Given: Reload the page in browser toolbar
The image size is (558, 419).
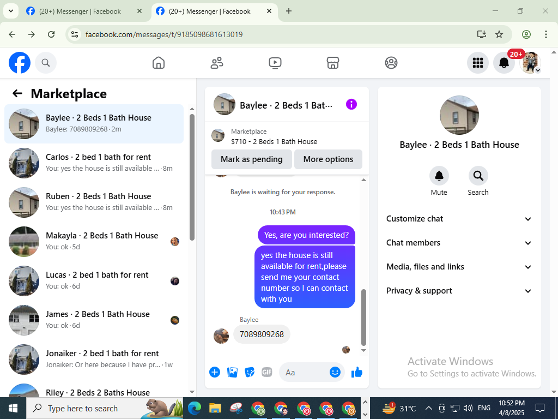Looking at the screenshot, I should (51, 34).
